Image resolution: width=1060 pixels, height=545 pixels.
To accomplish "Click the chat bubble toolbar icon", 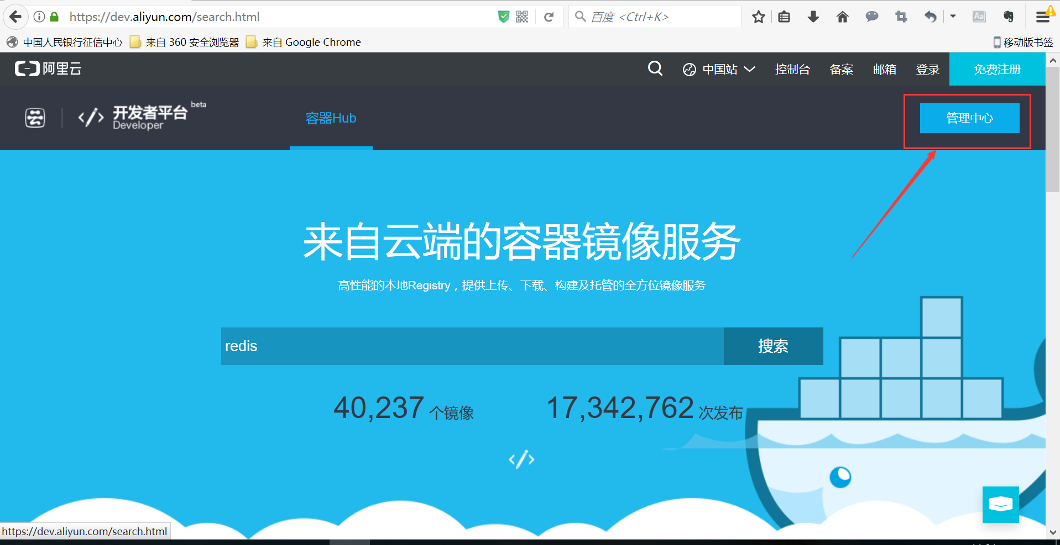I will pos(872,17).
